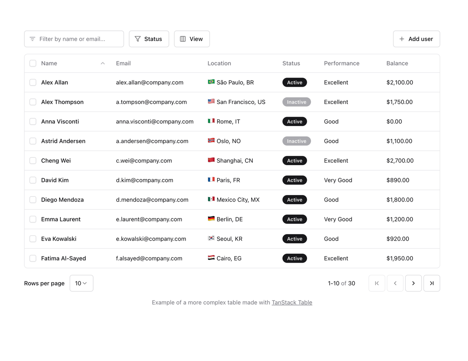This screenshot has height=361, width=468.
Task: Click the email a.andersen@company.com
Action: tap(152, 141)
